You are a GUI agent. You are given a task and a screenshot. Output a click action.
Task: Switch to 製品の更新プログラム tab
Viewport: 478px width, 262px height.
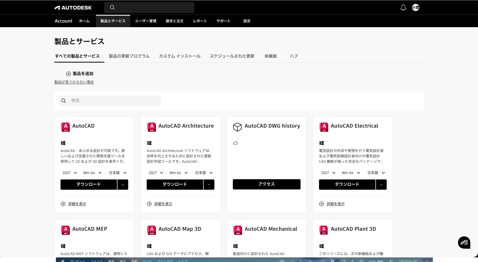[x=129, y=56]
